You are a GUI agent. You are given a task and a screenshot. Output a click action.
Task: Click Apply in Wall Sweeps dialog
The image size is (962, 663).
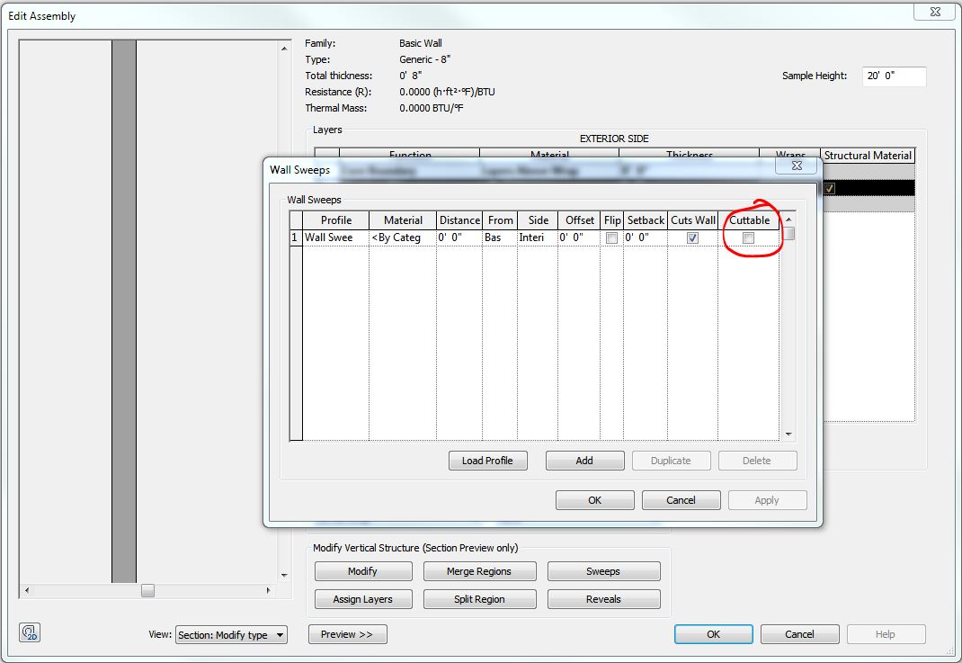[767, 500]
